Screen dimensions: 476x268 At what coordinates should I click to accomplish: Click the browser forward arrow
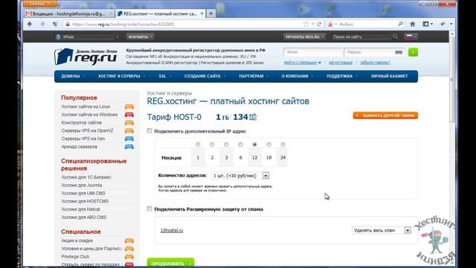tap(42, 24)
